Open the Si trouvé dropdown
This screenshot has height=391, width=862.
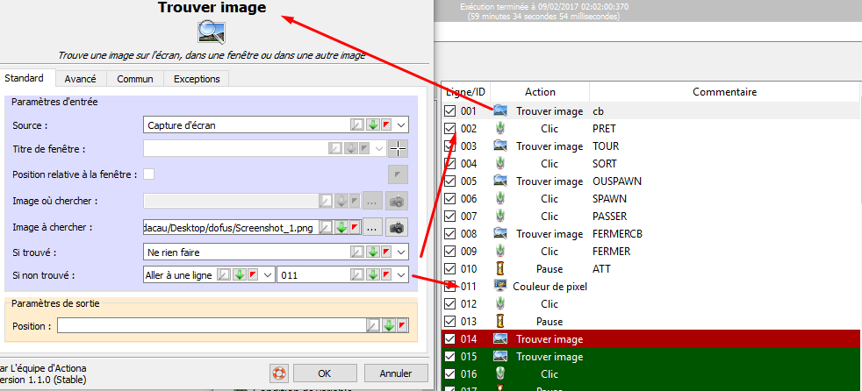(x=400, y=252)
